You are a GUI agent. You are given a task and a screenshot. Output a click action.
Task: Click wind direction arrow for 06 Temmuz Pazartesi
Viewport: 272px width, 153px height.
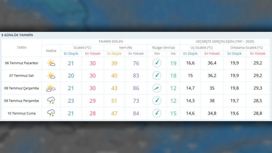157,63
